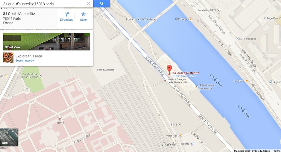The height and width of the screenshot is (152, 281).
Task: Click the Institut Français de la Mode icon
Action: [165, 81]
